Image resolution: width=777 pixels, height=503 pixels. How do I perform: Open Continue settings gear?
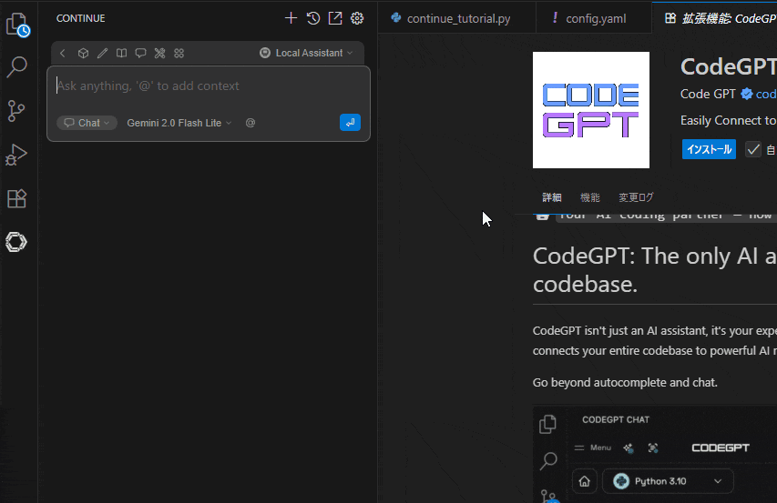click(357, 18)
